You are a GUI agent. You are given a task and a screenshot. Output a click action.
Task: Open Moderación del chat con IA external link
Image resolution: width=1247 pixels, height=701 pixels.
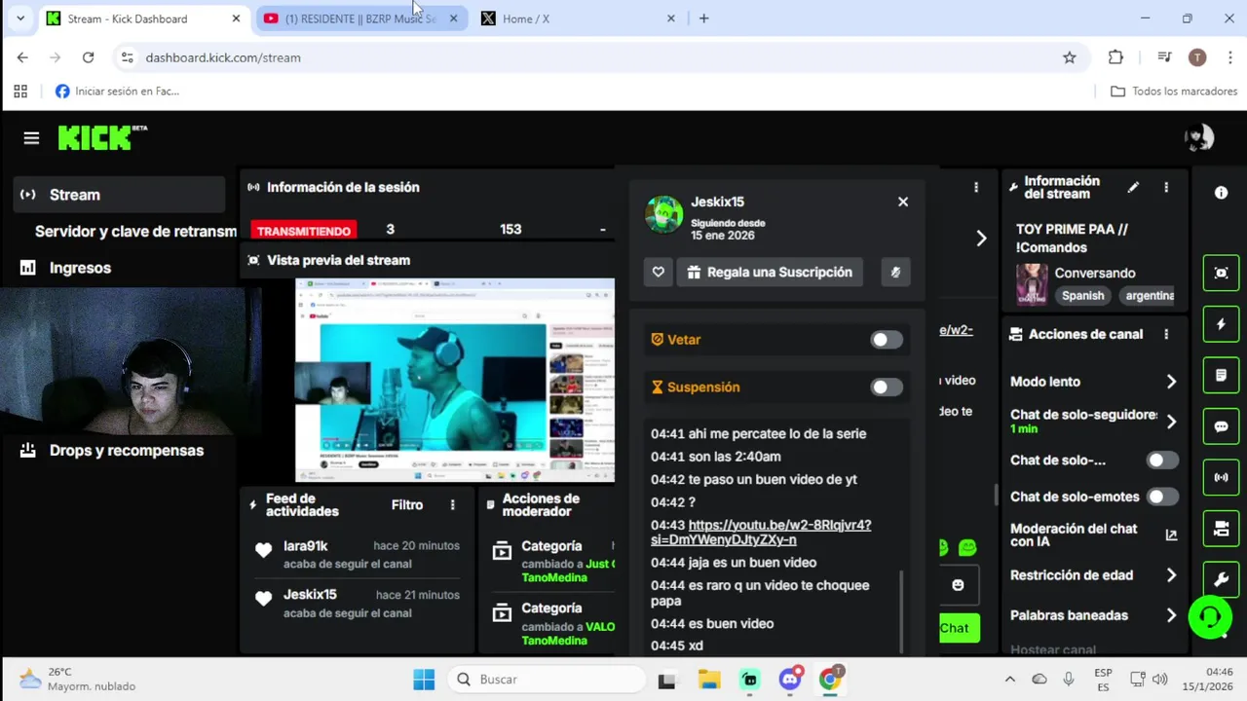click(x=1171, y=535)
